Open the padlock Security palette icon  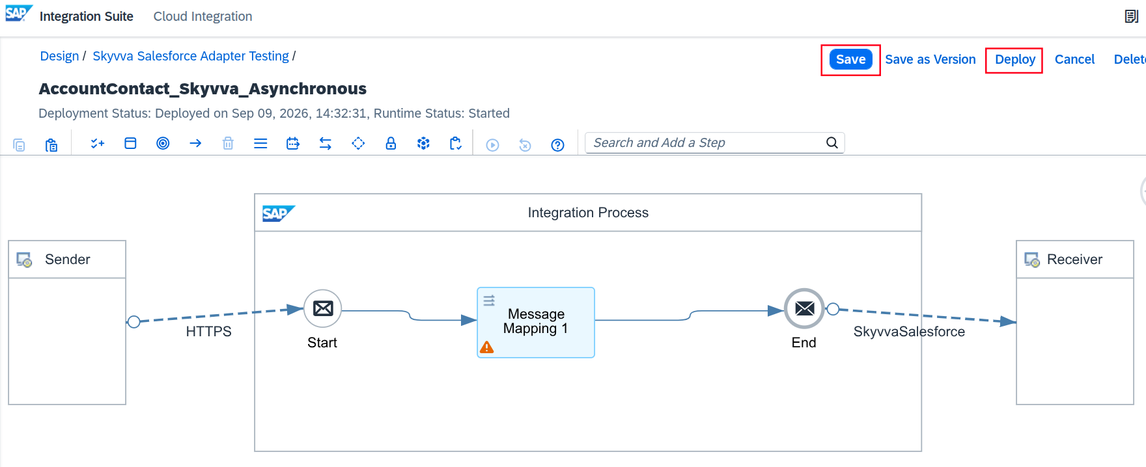(391, 143)
